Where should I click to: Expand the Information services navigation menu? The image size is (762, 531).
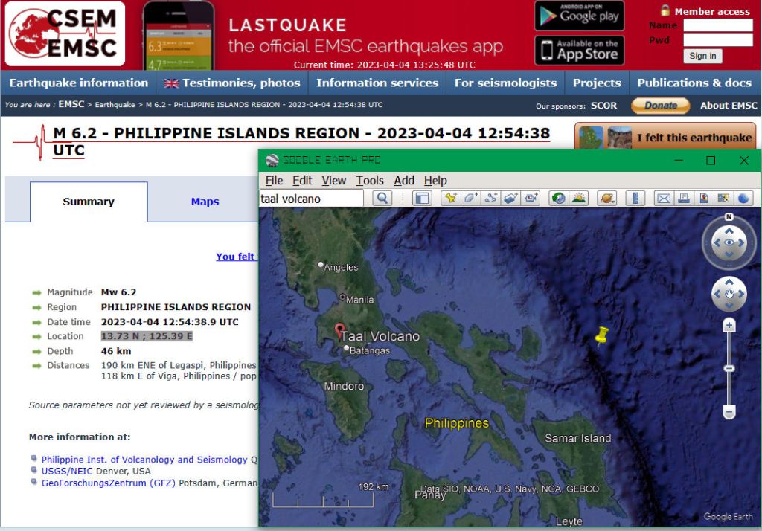(377, 83)
